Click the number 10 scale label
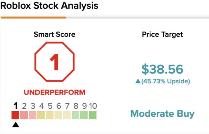209x134 pixels. pyautogui.click(x=93, y=106)
